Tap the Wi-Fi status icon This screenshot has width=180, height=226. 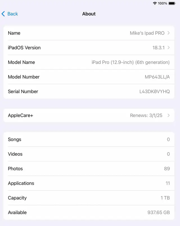(x=155, y=3)
